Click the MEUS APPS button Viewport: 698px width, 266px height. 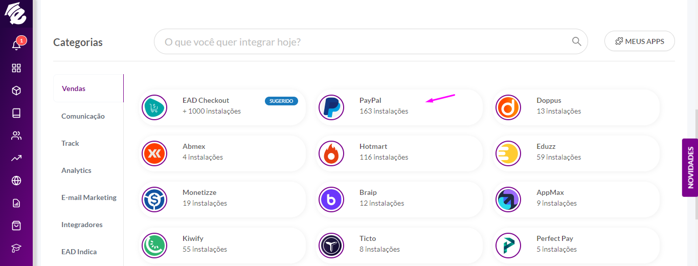[639, 41]
